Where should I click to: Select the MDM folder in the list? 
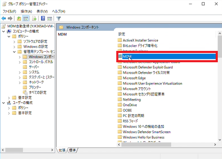tap(167, 56)
